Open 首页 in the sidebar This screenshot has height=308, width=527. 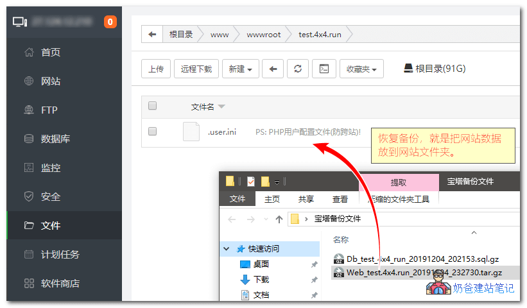50,53
